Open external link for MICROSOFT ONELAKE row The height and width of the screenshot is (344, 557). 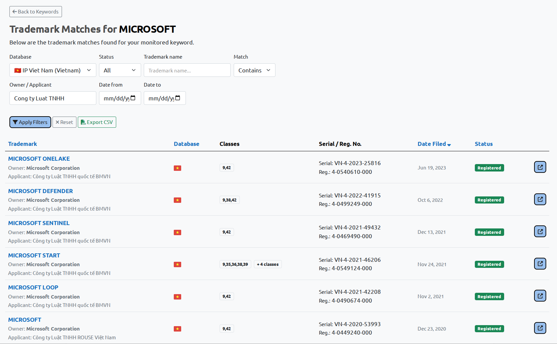click(x=540, y=167)
